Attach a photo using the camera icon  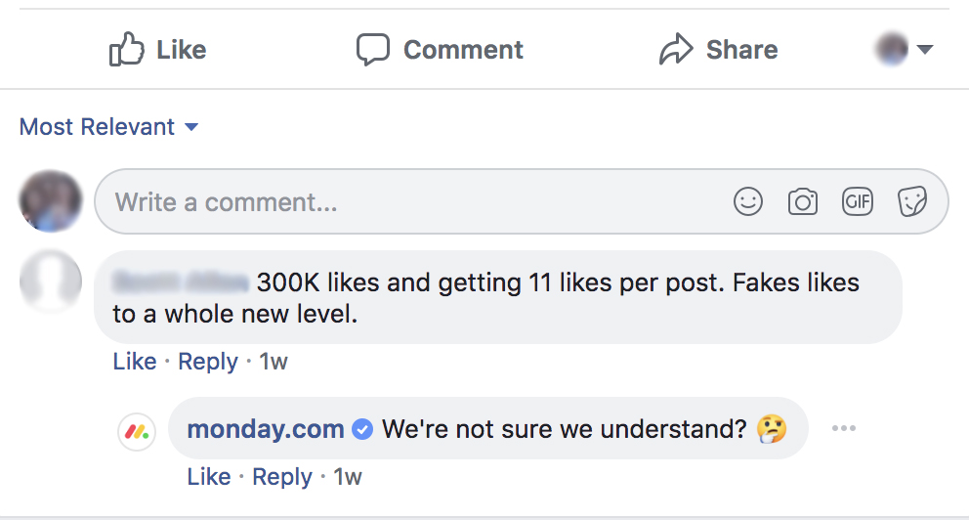803,202
